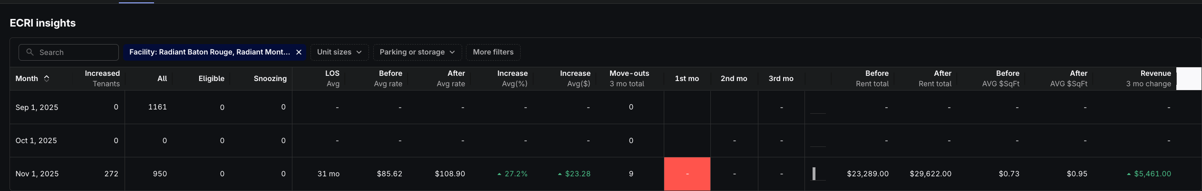Screen dimensions: 1202x191
Task: Select the Eligible column header
Action: (x=211, y=79)
